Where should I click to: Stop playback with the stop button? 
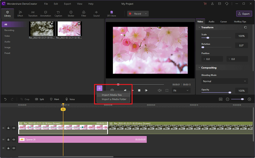(139, 90)
